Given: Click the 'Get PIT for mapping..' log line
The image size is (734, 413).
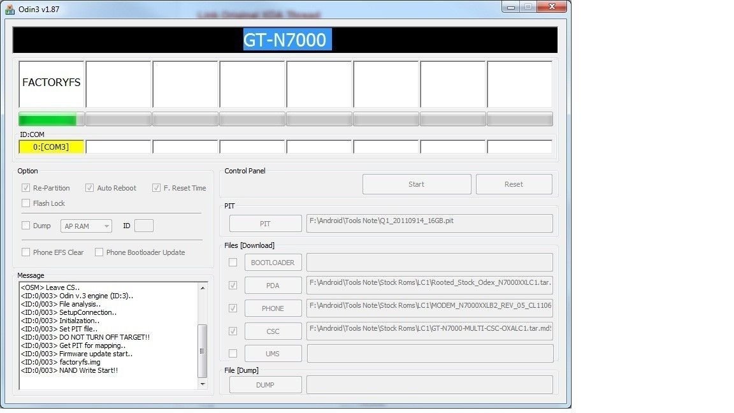Looking at the screenshot, I should (x=73, y=345).
